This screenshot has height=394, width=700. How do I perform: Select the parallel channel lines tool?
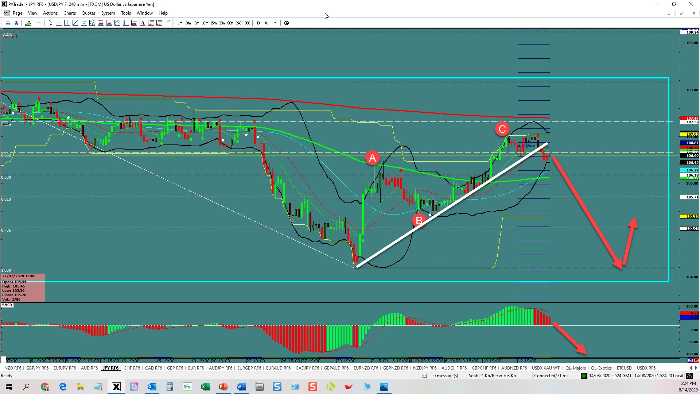(83, 23)
